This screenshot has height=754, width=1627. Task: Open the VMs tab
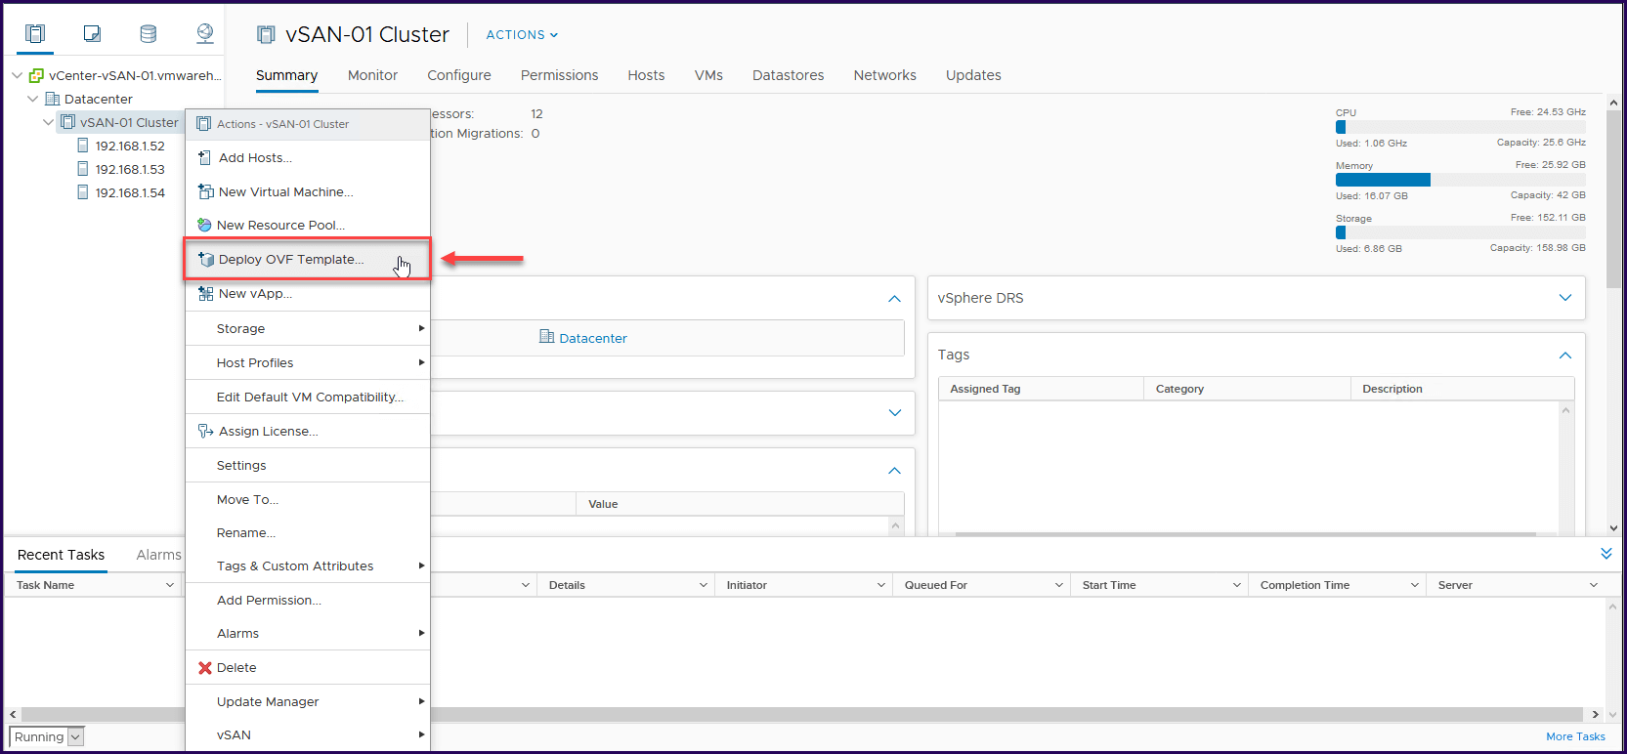[x=708, y=75]
